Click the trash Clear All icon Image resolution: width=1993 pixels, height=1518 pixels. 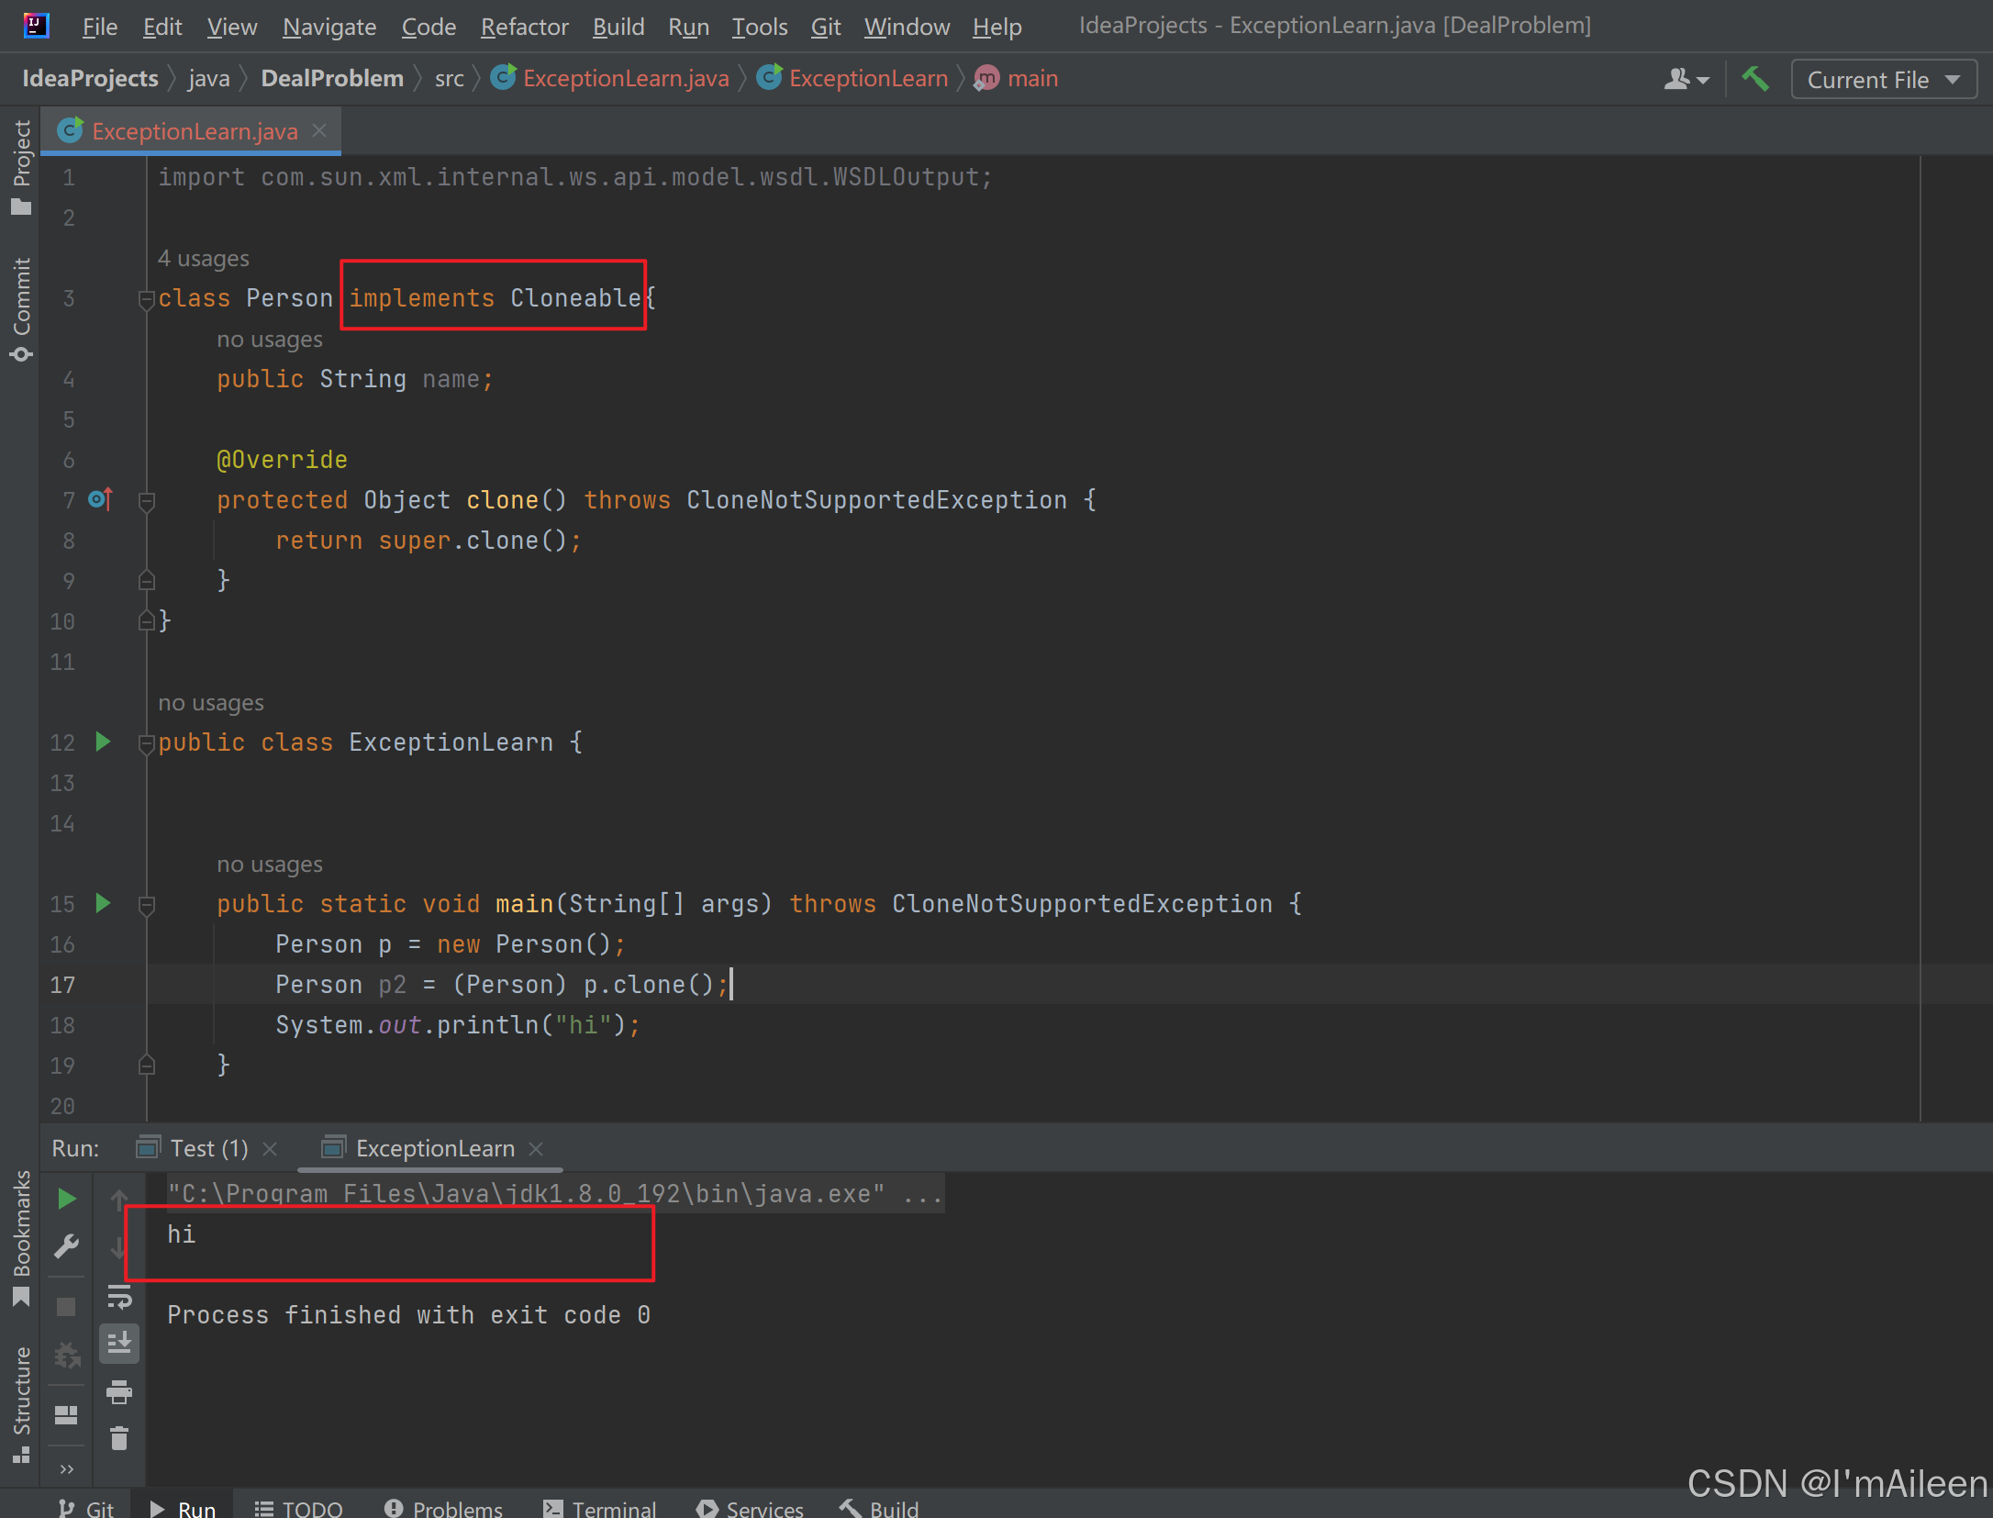point(119,1438)
